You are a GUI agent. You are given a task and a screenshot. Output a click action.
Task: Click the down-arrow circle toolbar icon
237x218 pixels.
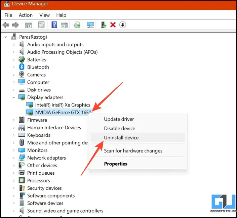pyautogui.click(x=122, y=25)
